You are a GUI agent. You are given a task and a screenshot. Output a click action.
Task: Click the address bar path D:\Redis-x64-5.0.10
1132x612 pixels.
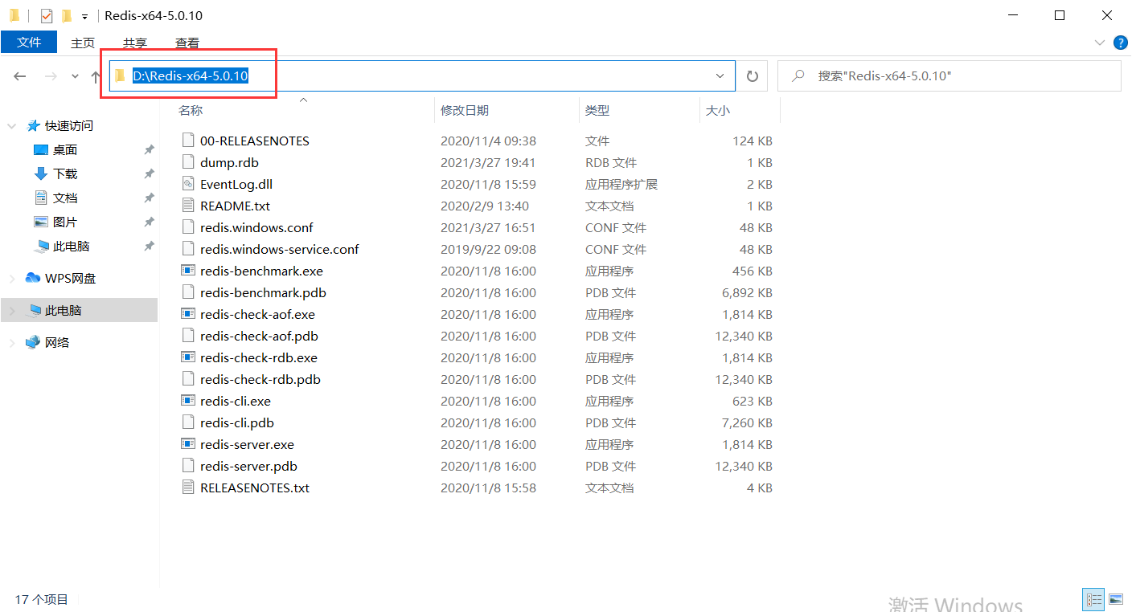pos(191,75)
